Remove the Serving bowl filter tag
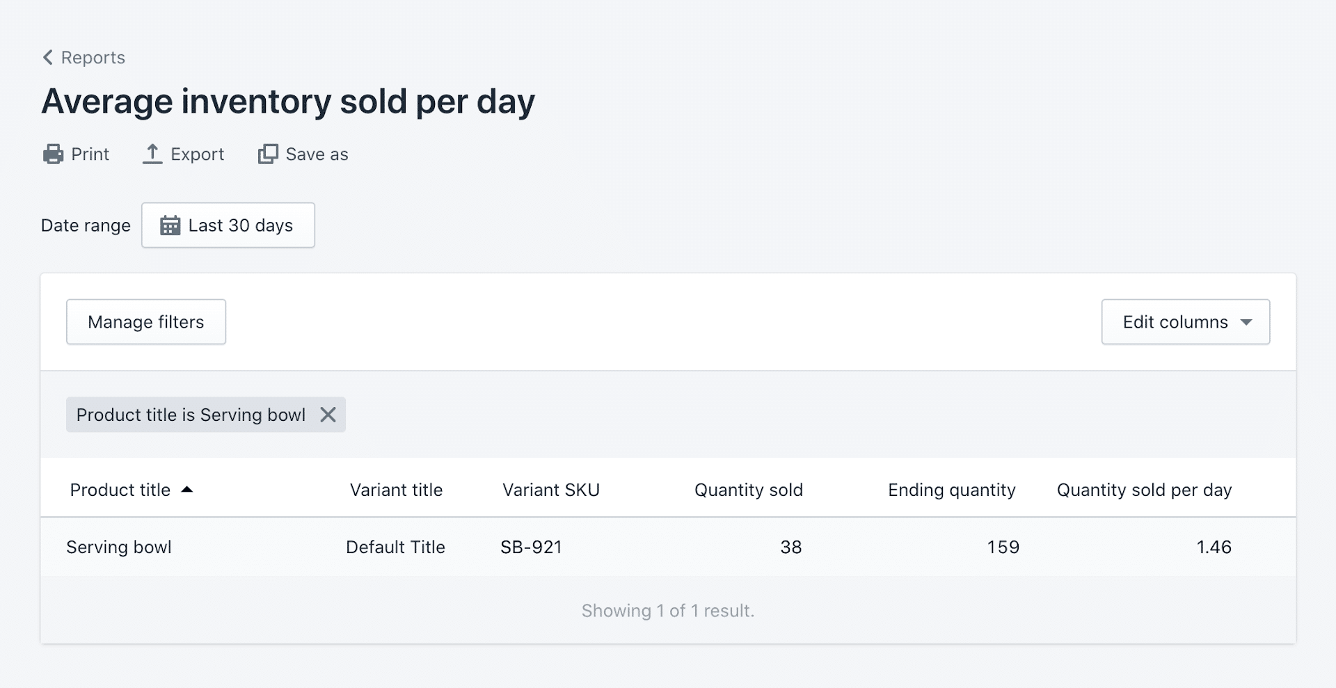Screen dimensions: 1336x688 pyautogui.click(x=328, y=415)
